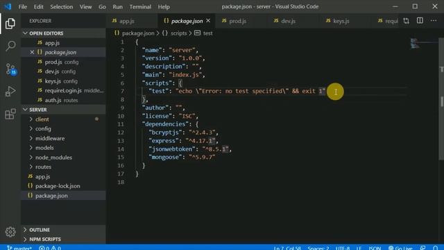Click the "mongoose" dependency text

(x=166, y=157)
